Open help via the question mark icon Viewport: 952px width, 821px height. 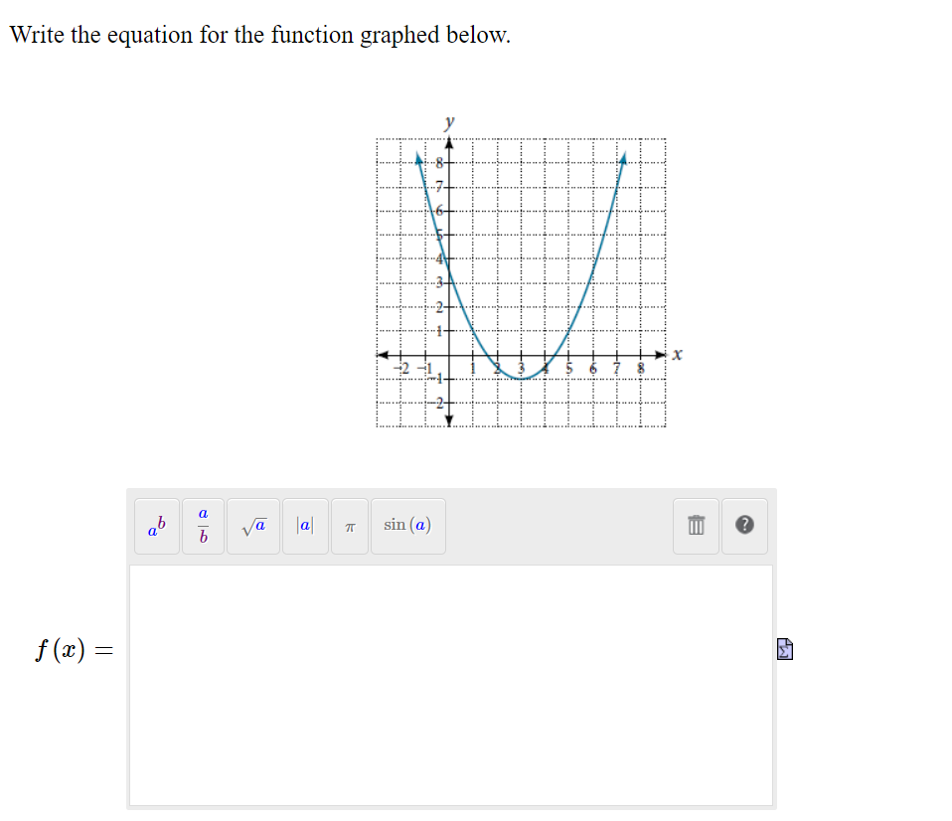tap(744, 525)
